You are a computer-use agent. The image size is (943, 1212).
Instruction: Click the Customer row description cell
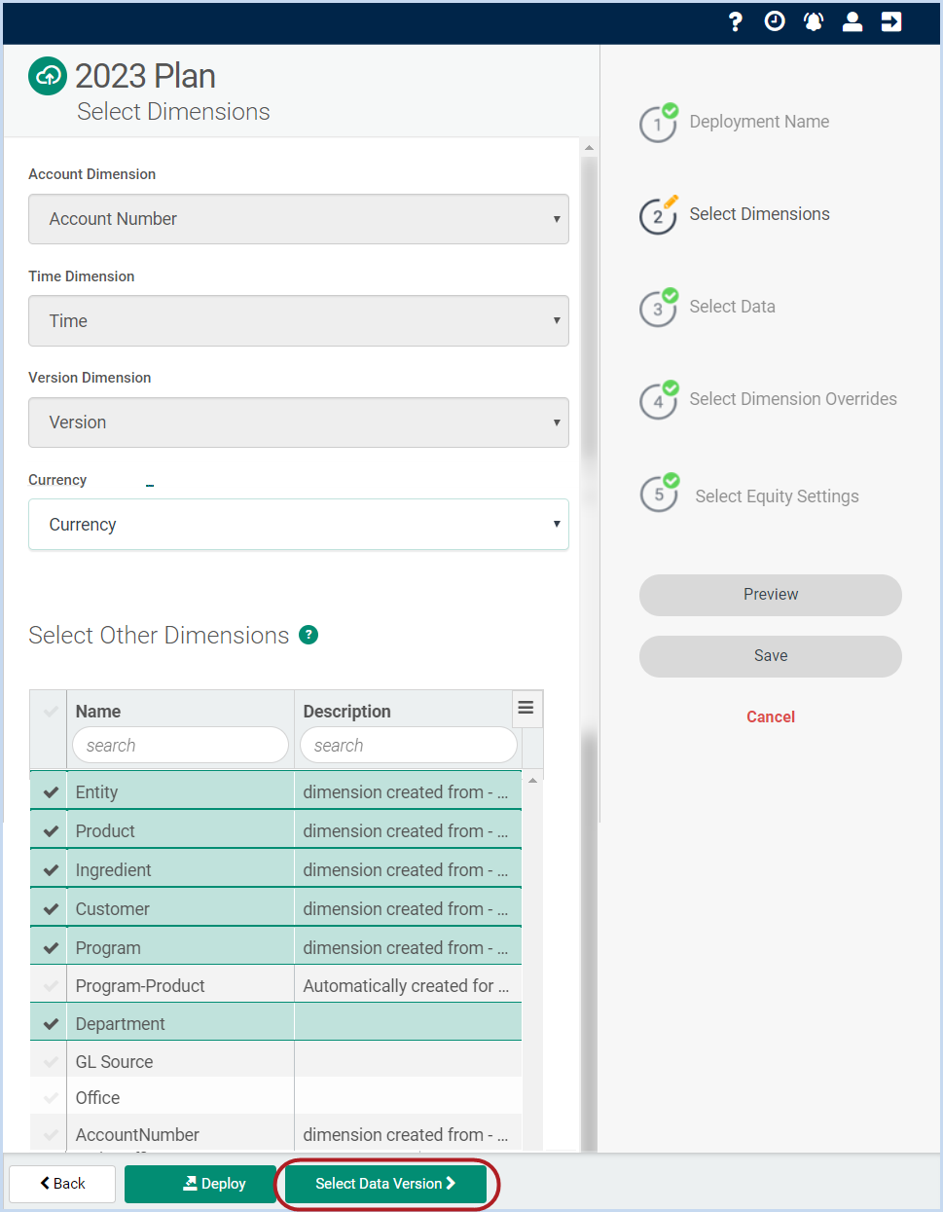[x=408, y=909]
